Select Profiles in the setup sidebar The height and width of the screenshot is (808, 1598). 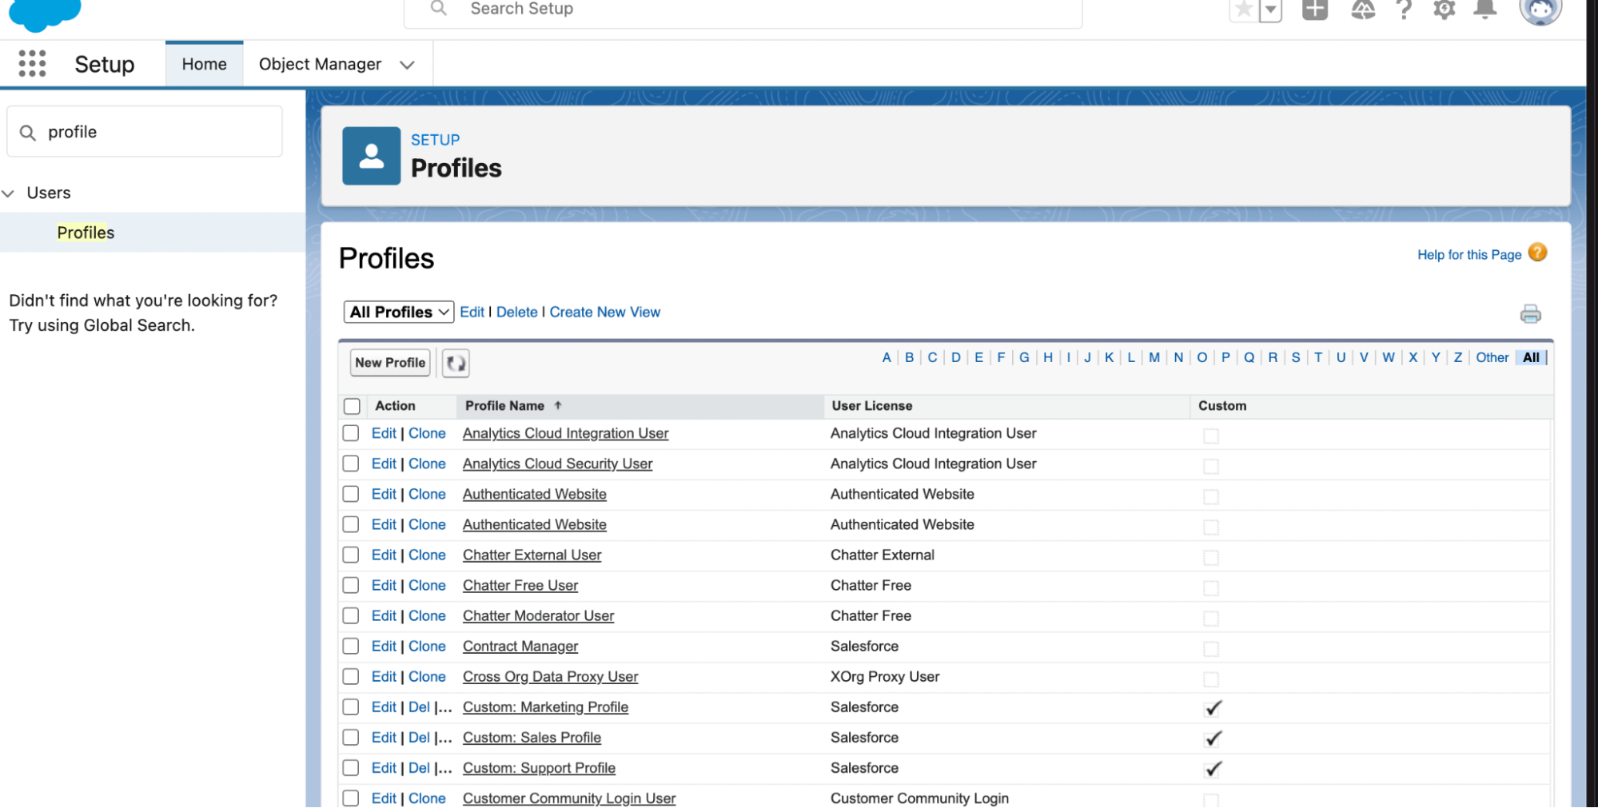(86, 233)
